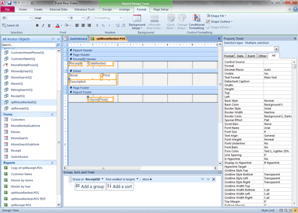Open Access Help question mark icon

[x=295, y=9]
